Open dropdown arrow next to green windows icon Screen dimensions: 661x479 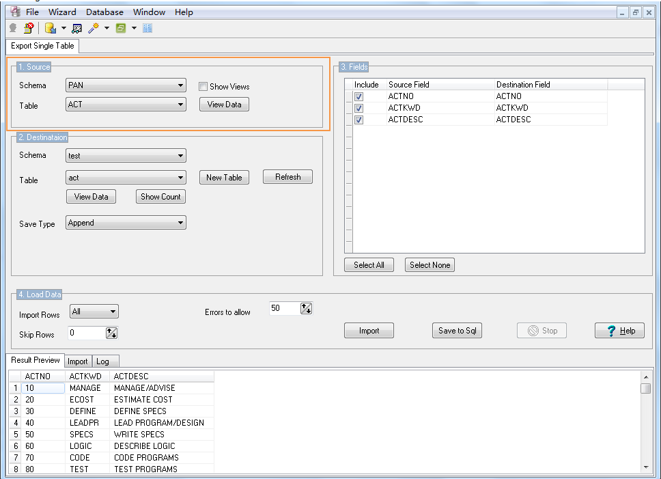click(x=134, y=28)
